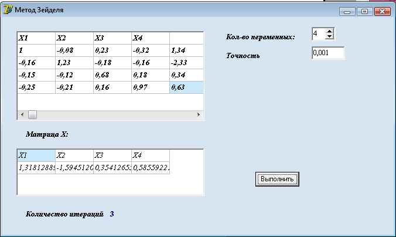This screenshot has width=396, height=237.
Task: Select result cell starting with -1,594512
Action: tap(74, 168)
